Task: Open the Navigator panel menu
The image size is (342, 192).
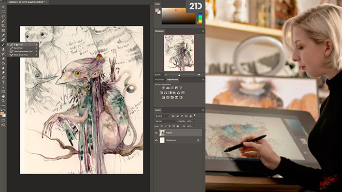Action: pos(203,31)
